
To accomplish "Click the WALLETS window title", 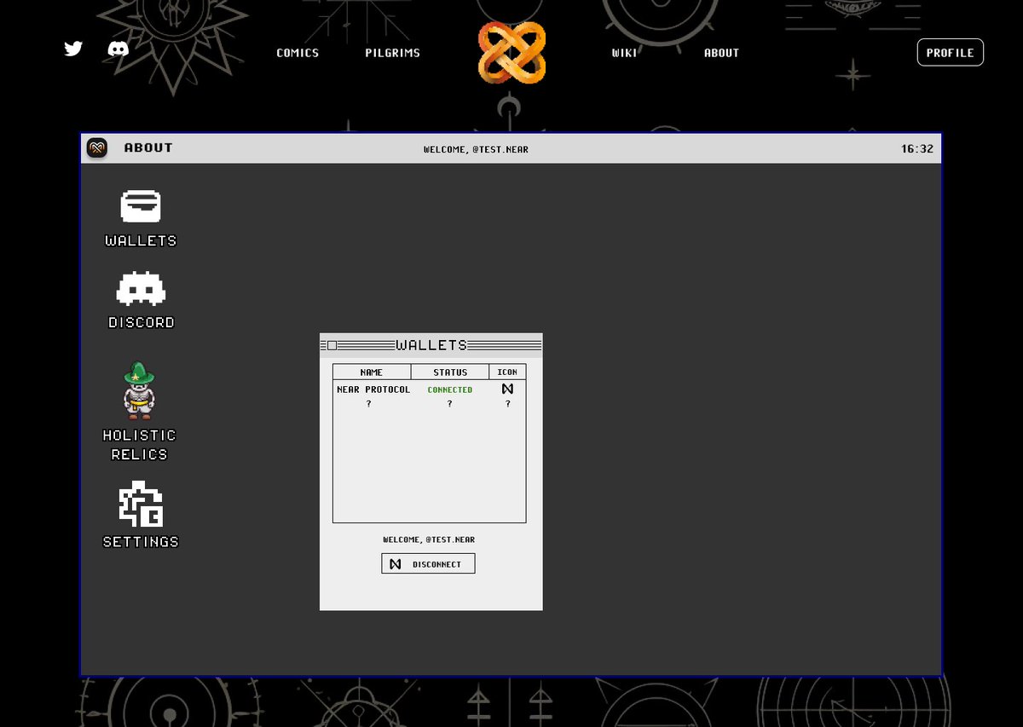I will click(x=431, y=345).
